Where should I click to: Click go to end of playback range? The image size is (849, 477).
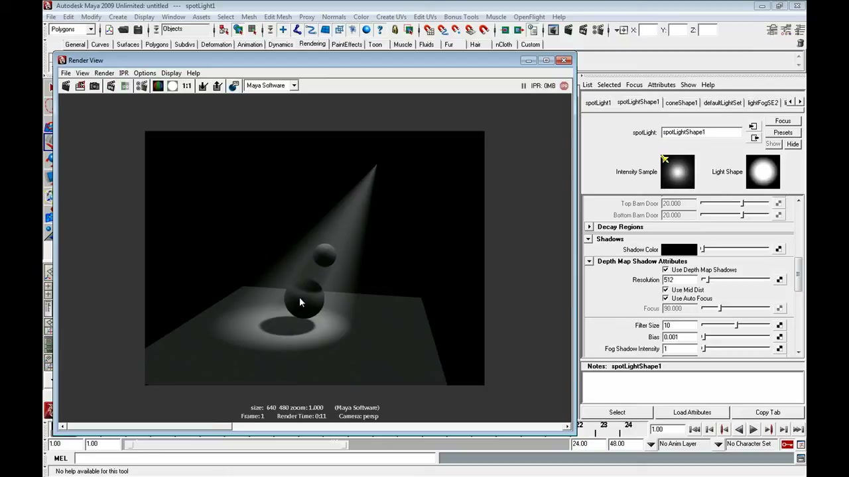pos(798,429)
